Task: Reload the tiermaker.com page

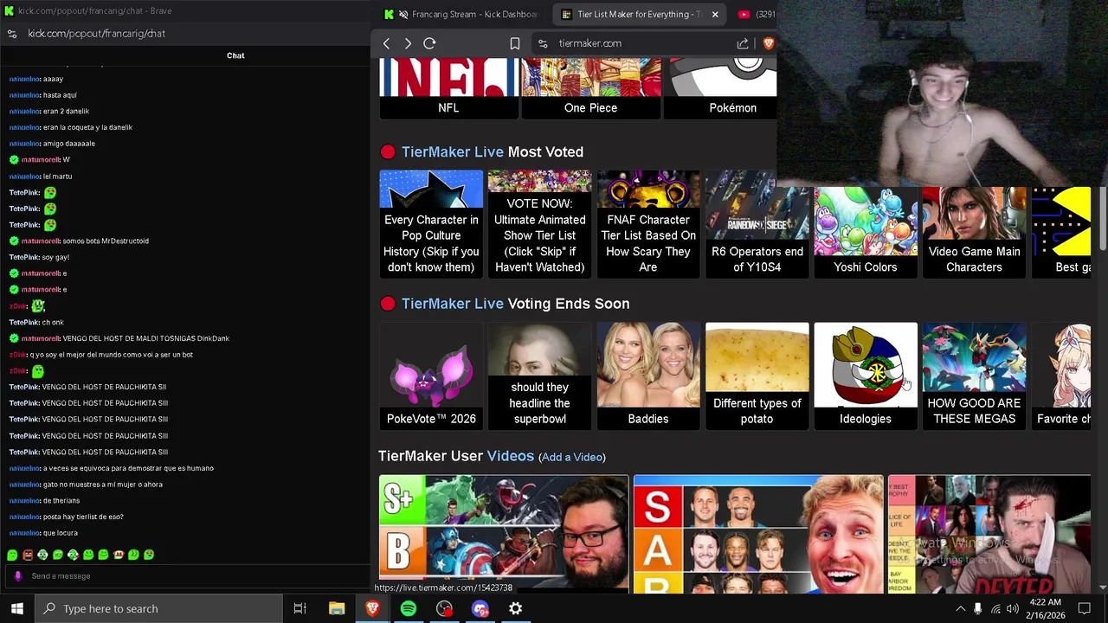Action: [x=429, y=43]
